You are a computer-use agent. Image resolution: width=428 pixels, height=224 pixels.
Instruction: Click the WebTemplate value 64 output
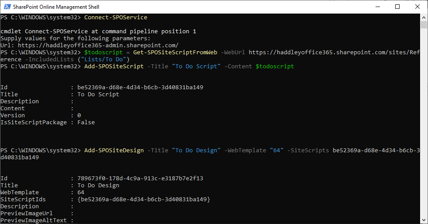point(81,192)
